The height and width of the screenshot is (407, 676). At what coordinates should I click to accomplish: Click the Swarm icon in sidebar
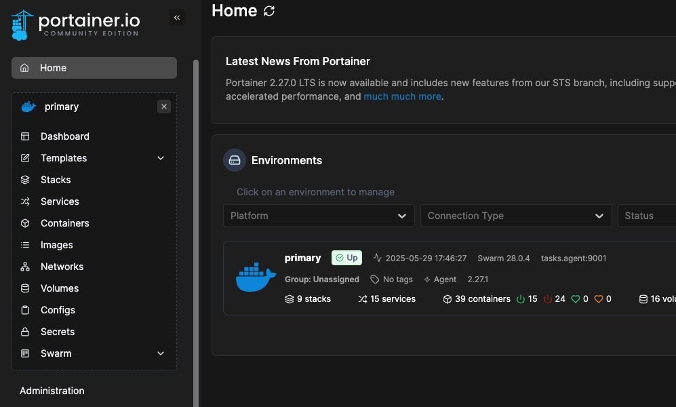click(x=25, y=353)
